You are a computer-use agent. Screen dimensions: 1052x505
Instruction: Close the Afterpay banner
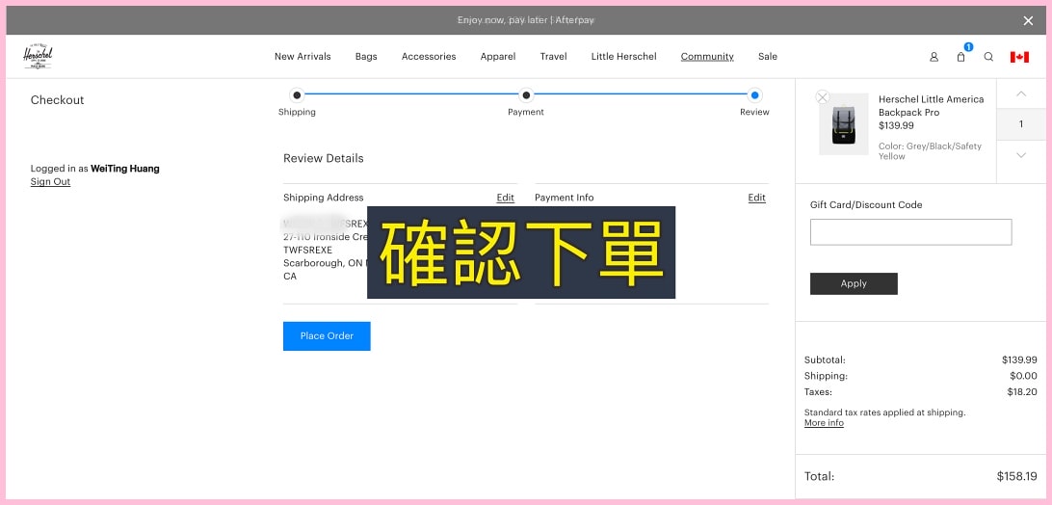pyautogui.click(x=1028, y=20)
